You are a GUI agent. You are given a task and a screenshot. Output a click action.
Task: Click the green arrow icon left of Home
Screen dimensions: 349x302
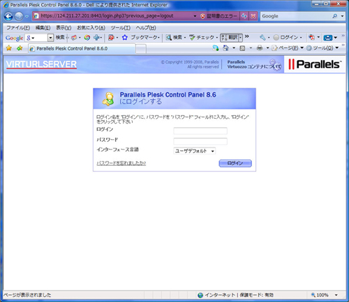click(x=216, y=48)
